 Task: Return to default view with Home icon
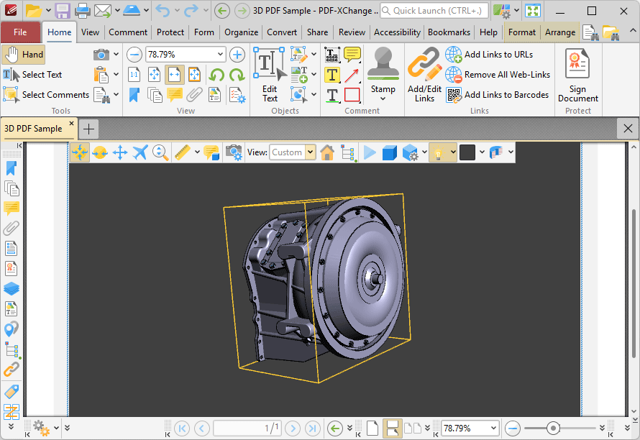[327, 152]
